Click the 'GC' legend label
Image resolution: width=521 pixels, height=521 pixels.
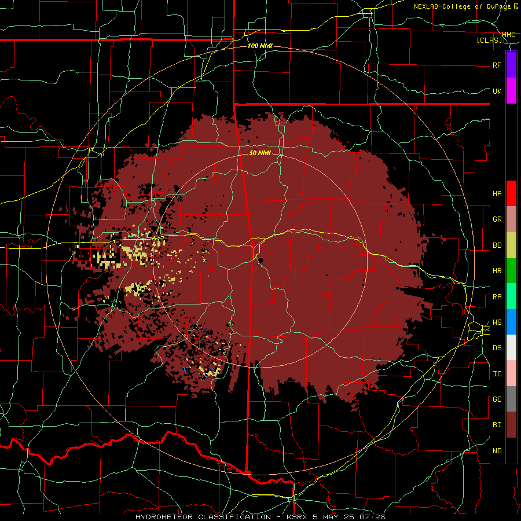[497, 399]
